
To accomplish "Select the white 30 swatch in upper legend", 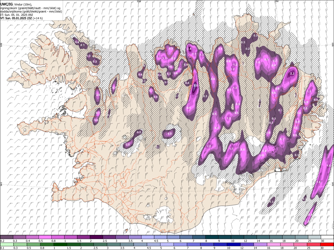I will click(327, 237).
